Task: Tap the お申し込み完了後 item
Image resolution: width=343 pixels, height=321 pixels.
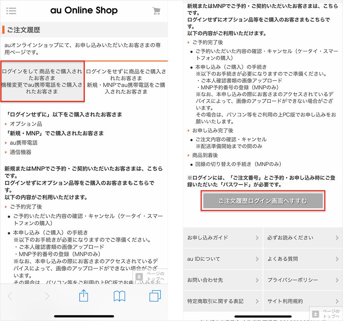Action: [213, 131]
